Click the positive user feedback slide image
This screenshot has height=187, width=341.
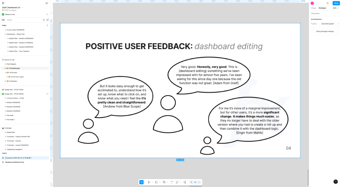[180, 91]
